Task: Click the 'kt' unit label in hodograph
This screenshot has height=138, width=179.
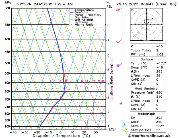Action: click(x=132, y=10)
